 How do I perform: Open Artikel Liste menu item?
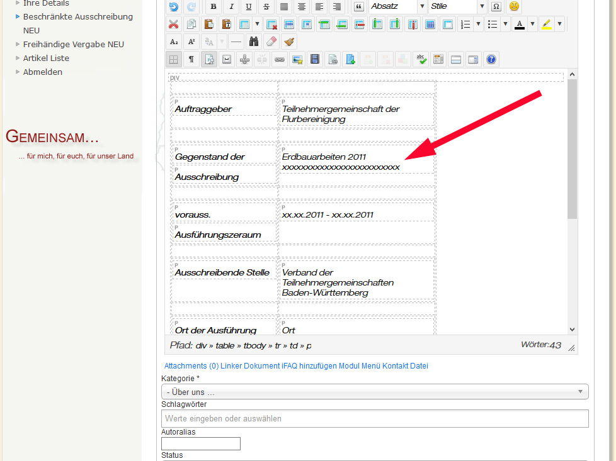[x=46, y=58]
